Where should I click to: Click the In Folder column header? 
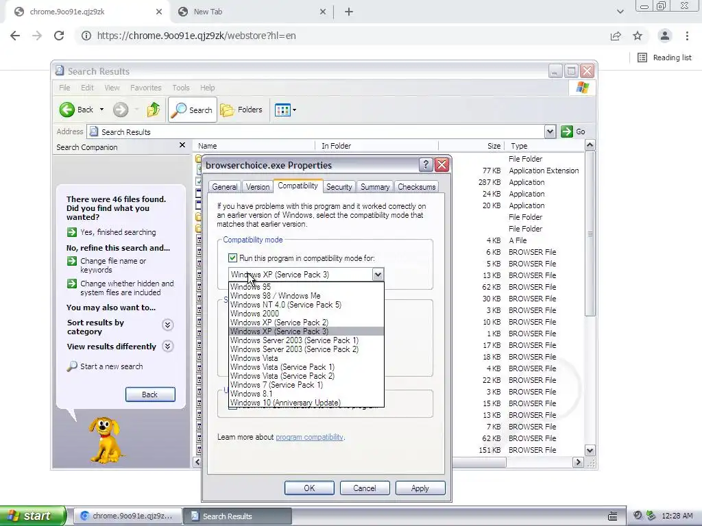coord(376,146)
